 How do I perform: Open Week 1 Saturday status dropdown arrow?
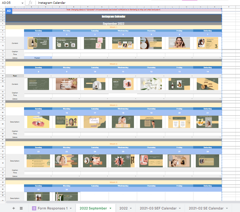coord(220,58)
